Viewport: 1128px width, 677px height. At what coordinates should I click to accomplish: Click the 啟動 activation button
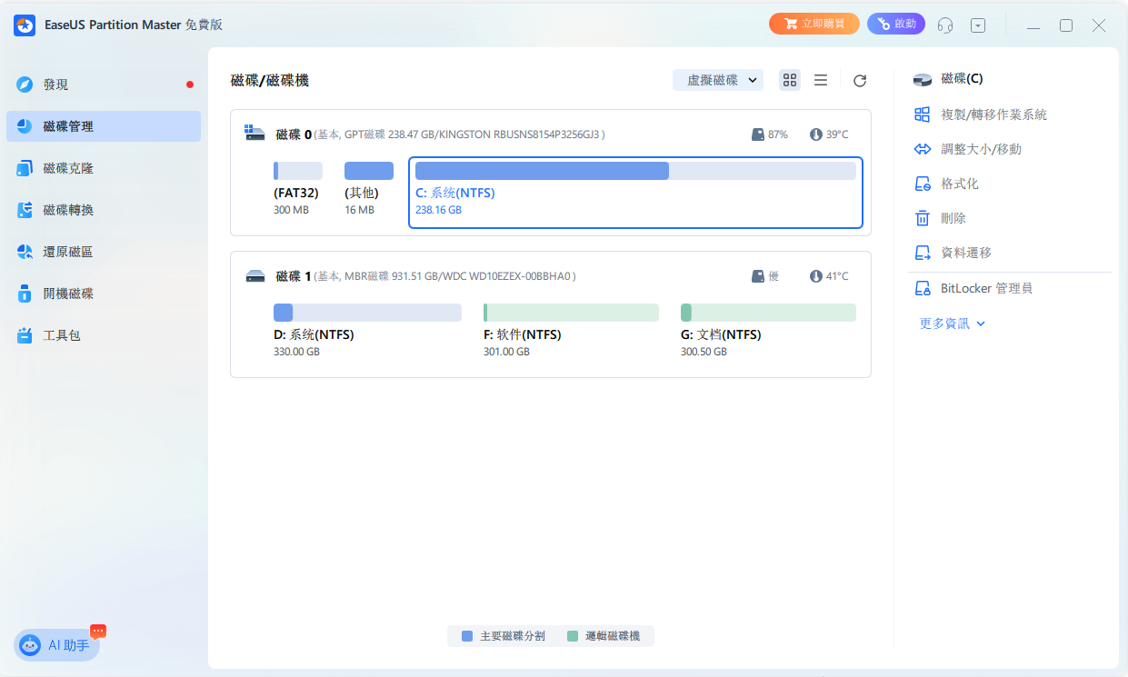coord(896,25)
